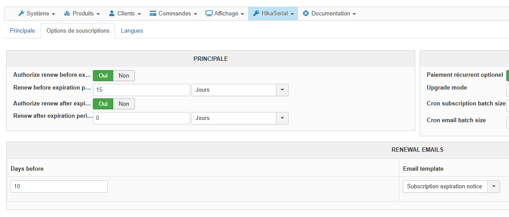509x217 pixels.
Task: Select Oui for Authorize renew after expiration
Action: click(103, 104)
